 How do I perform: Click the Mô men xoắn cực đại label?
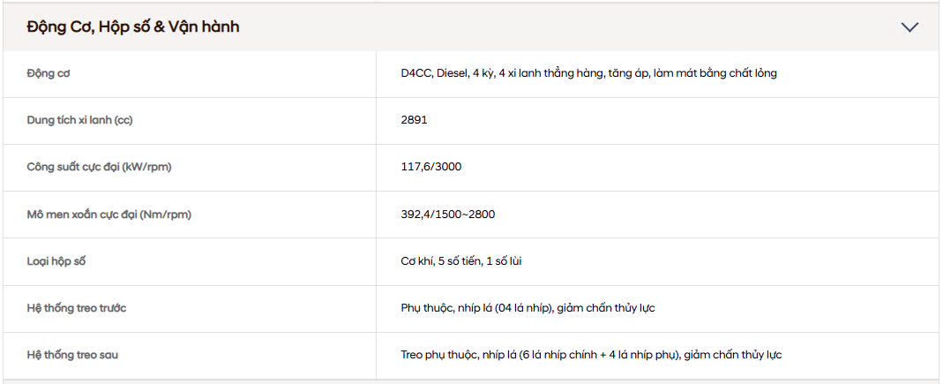tap(109, 215)
